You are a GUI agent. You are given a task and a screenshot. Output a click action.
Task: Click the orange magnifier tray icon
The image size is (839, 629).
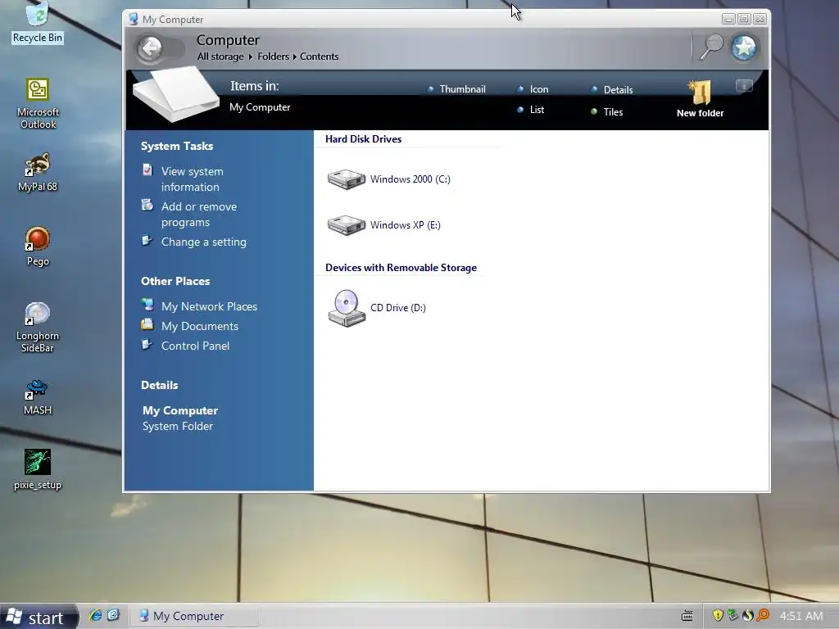coord(763,616)
